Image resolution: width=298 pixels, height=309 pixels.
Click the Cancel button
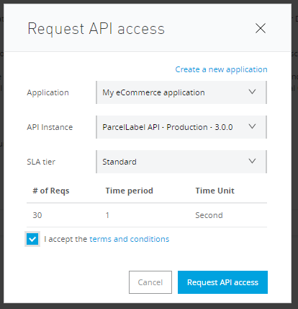(150, 282)
